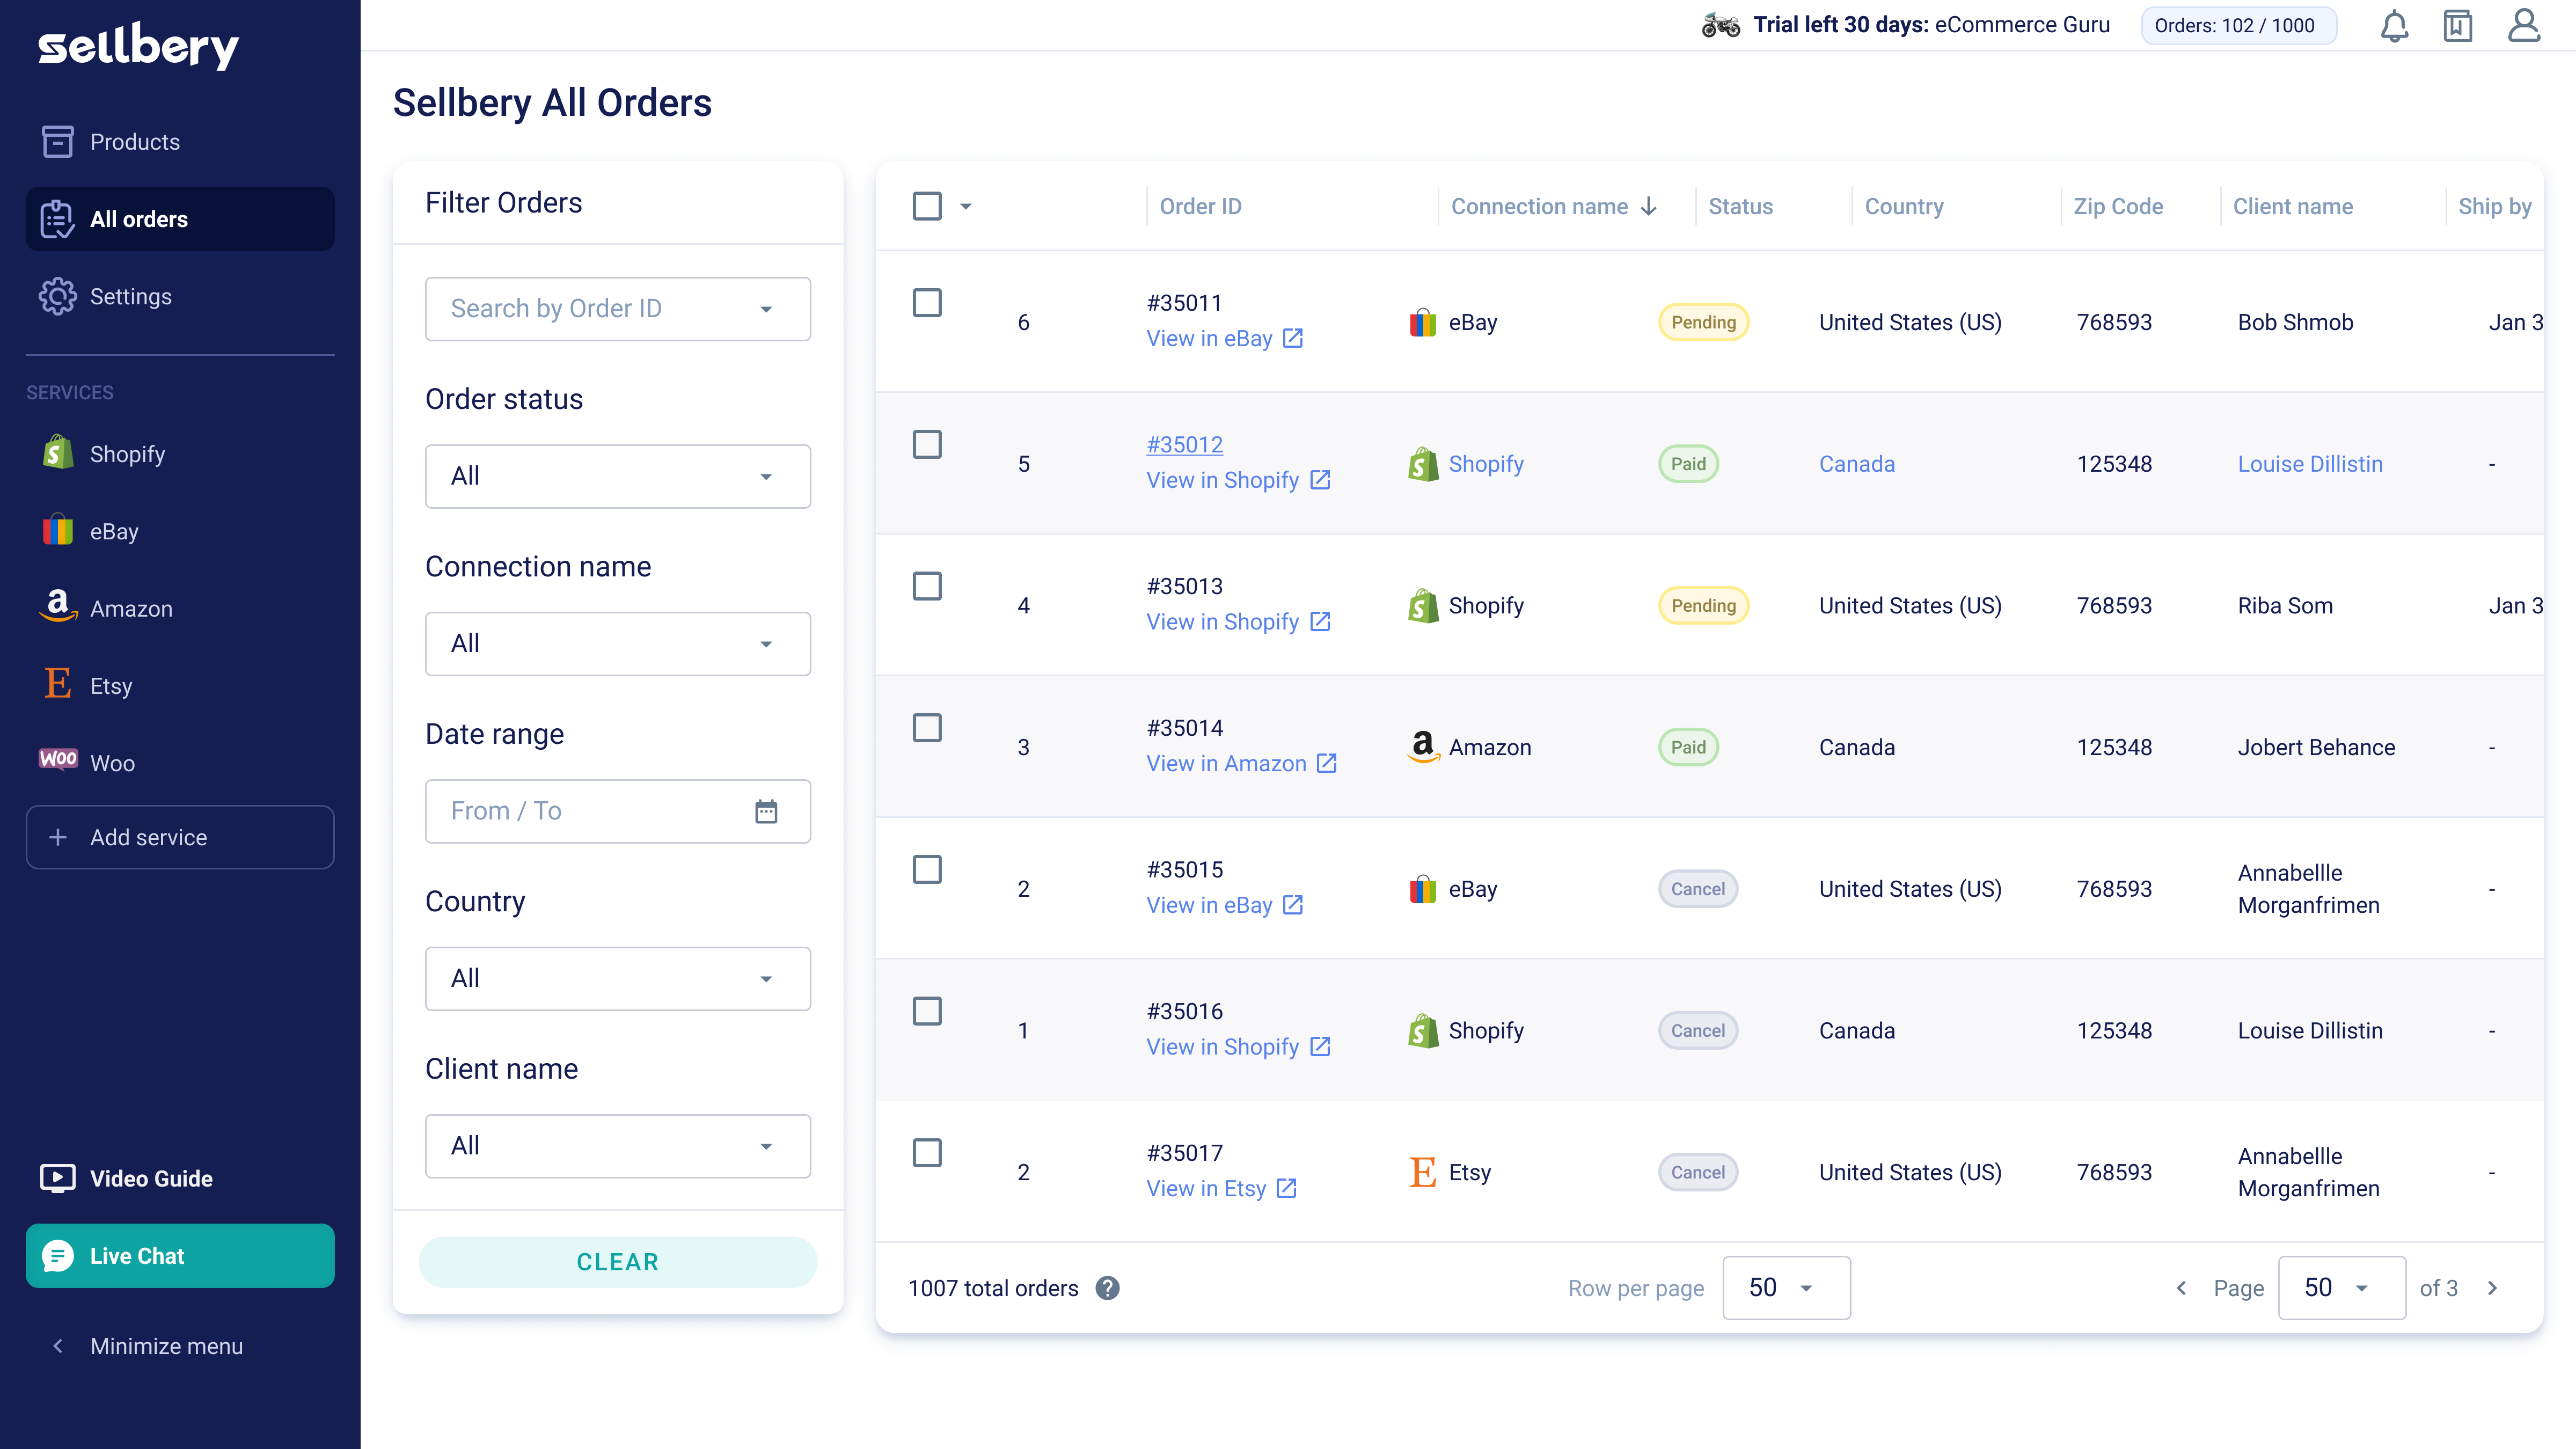Screen dimensions: 2576x1449
Task: Expand the Order status dropdown
Action: [617, 476]
